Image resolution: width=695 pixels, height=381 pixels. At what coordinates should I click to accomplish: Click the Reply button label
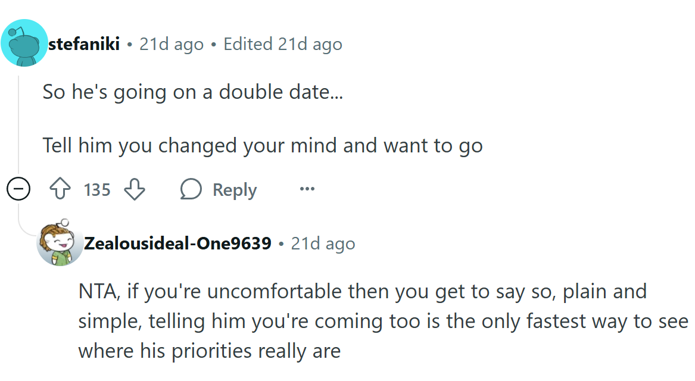(x=234, y=189)
